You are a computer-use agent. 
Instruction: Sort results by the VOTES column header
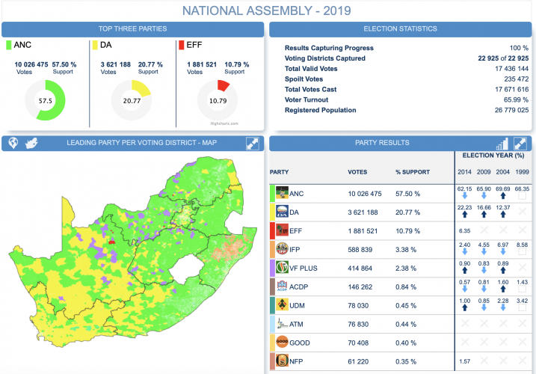point(357,172)
